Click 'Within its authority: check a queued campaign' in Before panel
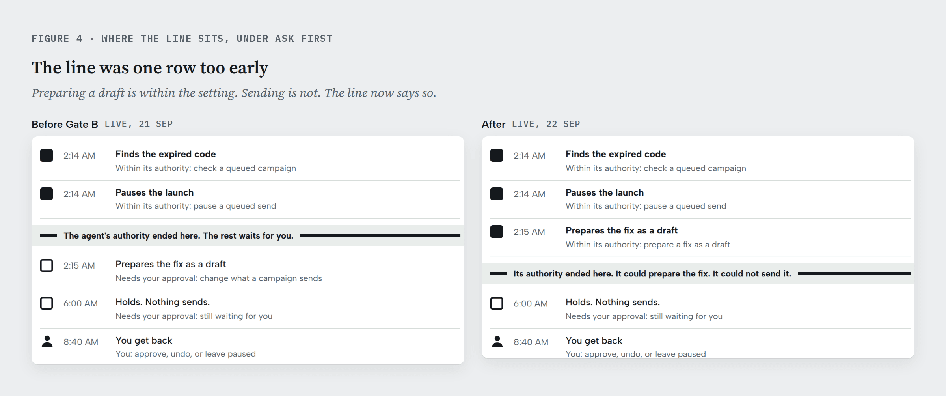This screenshot has height=396, width=946. [206, 168]
